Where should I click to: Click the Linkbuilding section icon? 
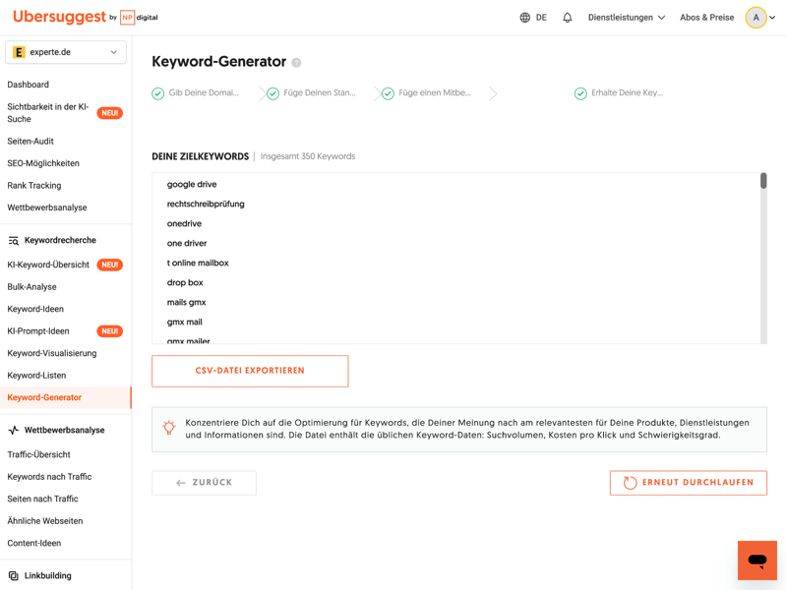[14, 575]
